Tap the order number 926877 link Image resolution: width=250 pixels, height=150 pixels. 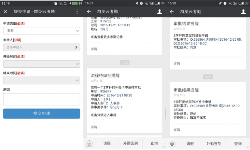coord(105,91)
